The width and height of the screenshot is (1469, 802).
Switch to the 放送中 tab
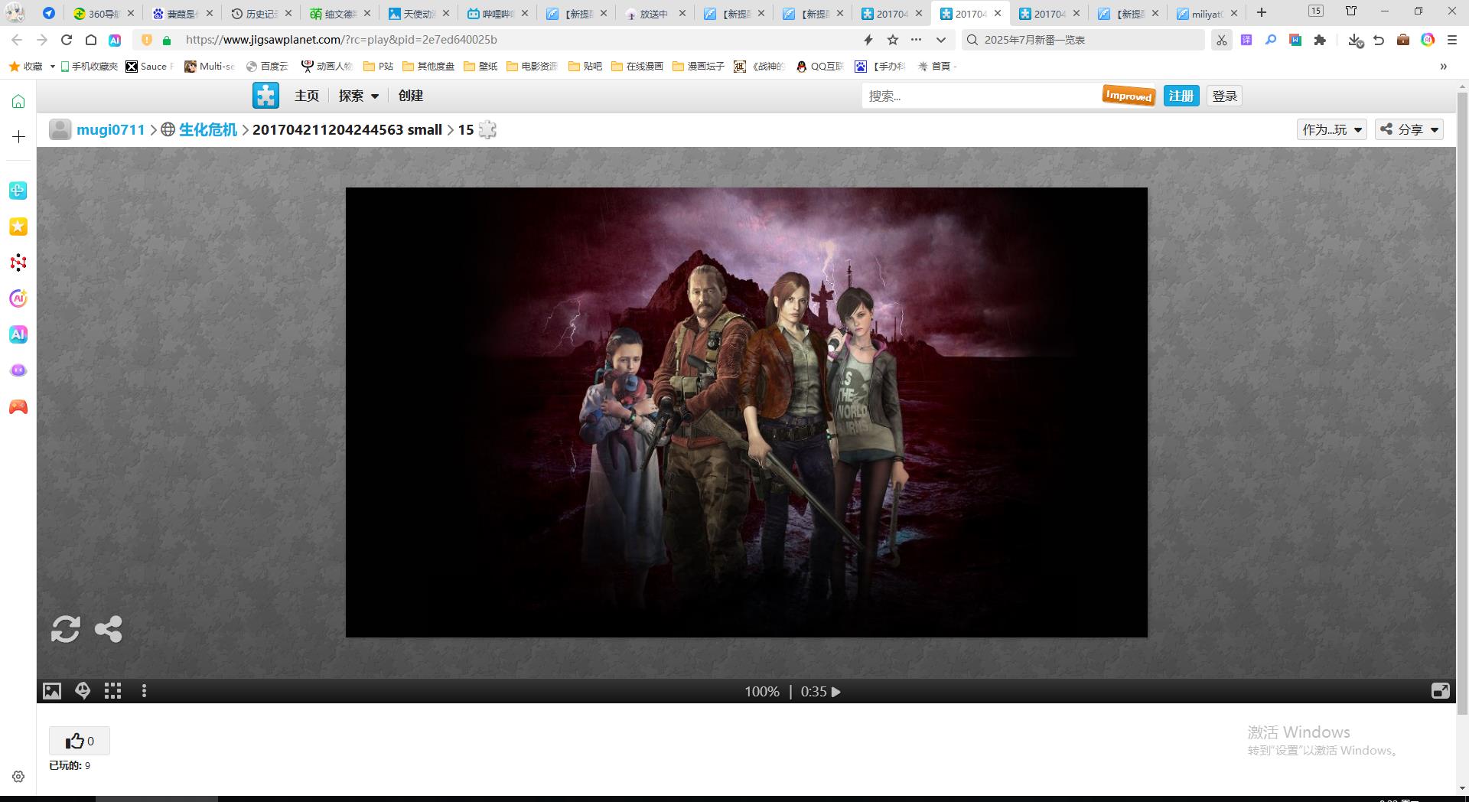pos(656,13)
